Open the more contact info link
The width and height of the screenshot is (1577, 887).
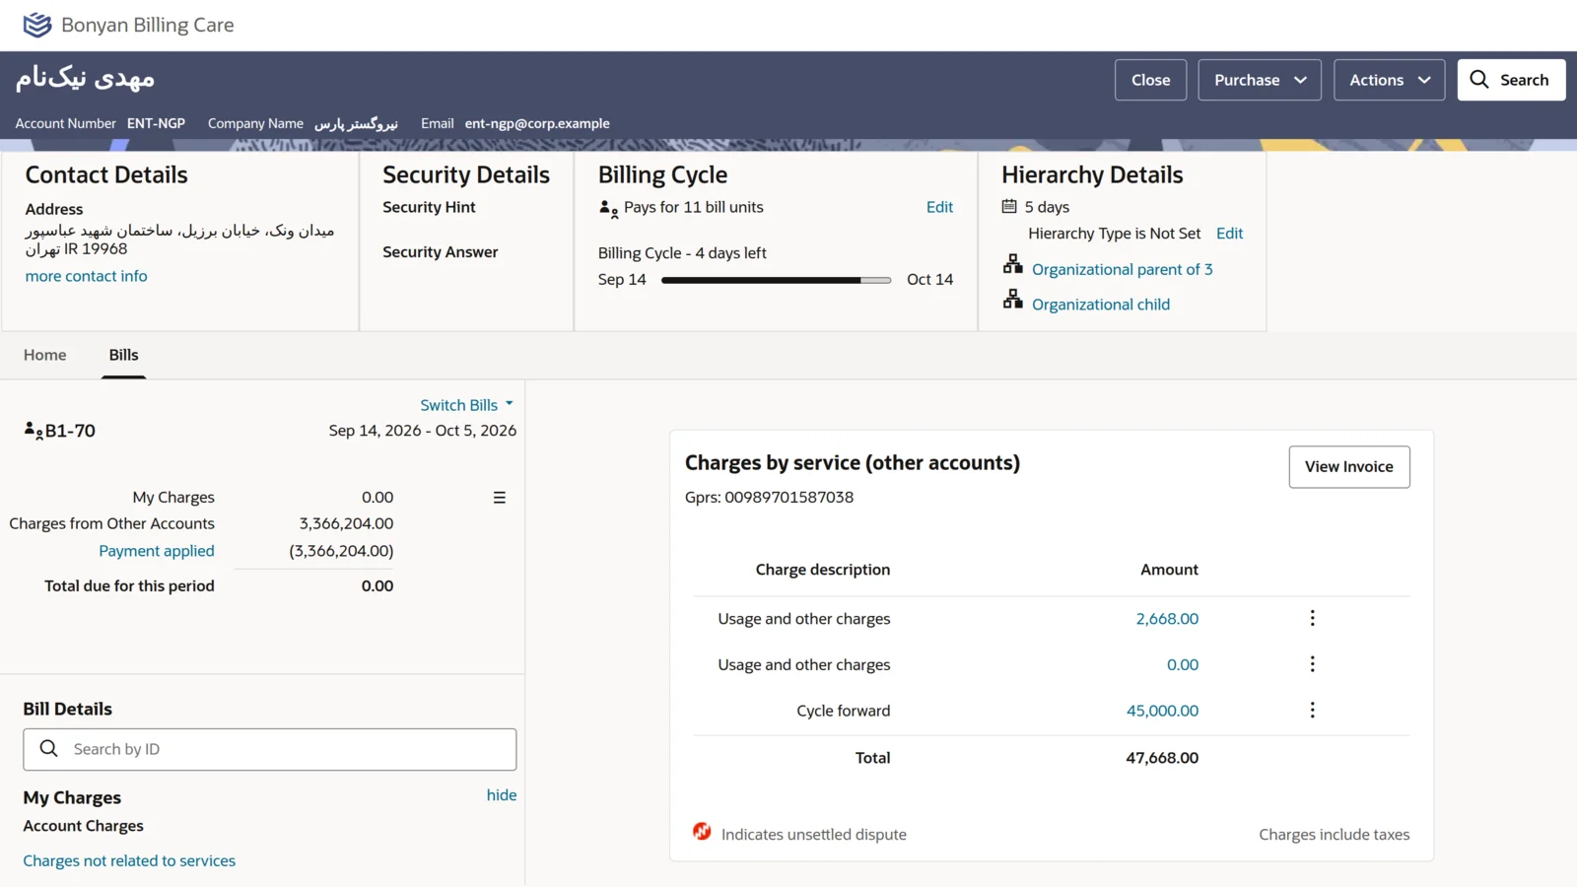pos(87,277)
